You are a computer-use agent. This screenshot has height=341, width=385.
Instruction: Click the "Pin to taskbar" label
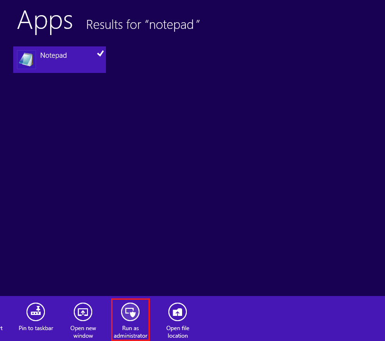36,328
